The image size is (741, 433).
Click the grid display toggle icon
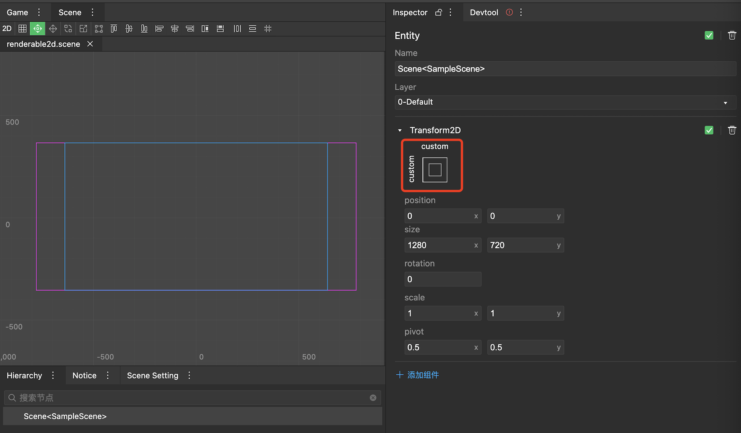(22, 29)
